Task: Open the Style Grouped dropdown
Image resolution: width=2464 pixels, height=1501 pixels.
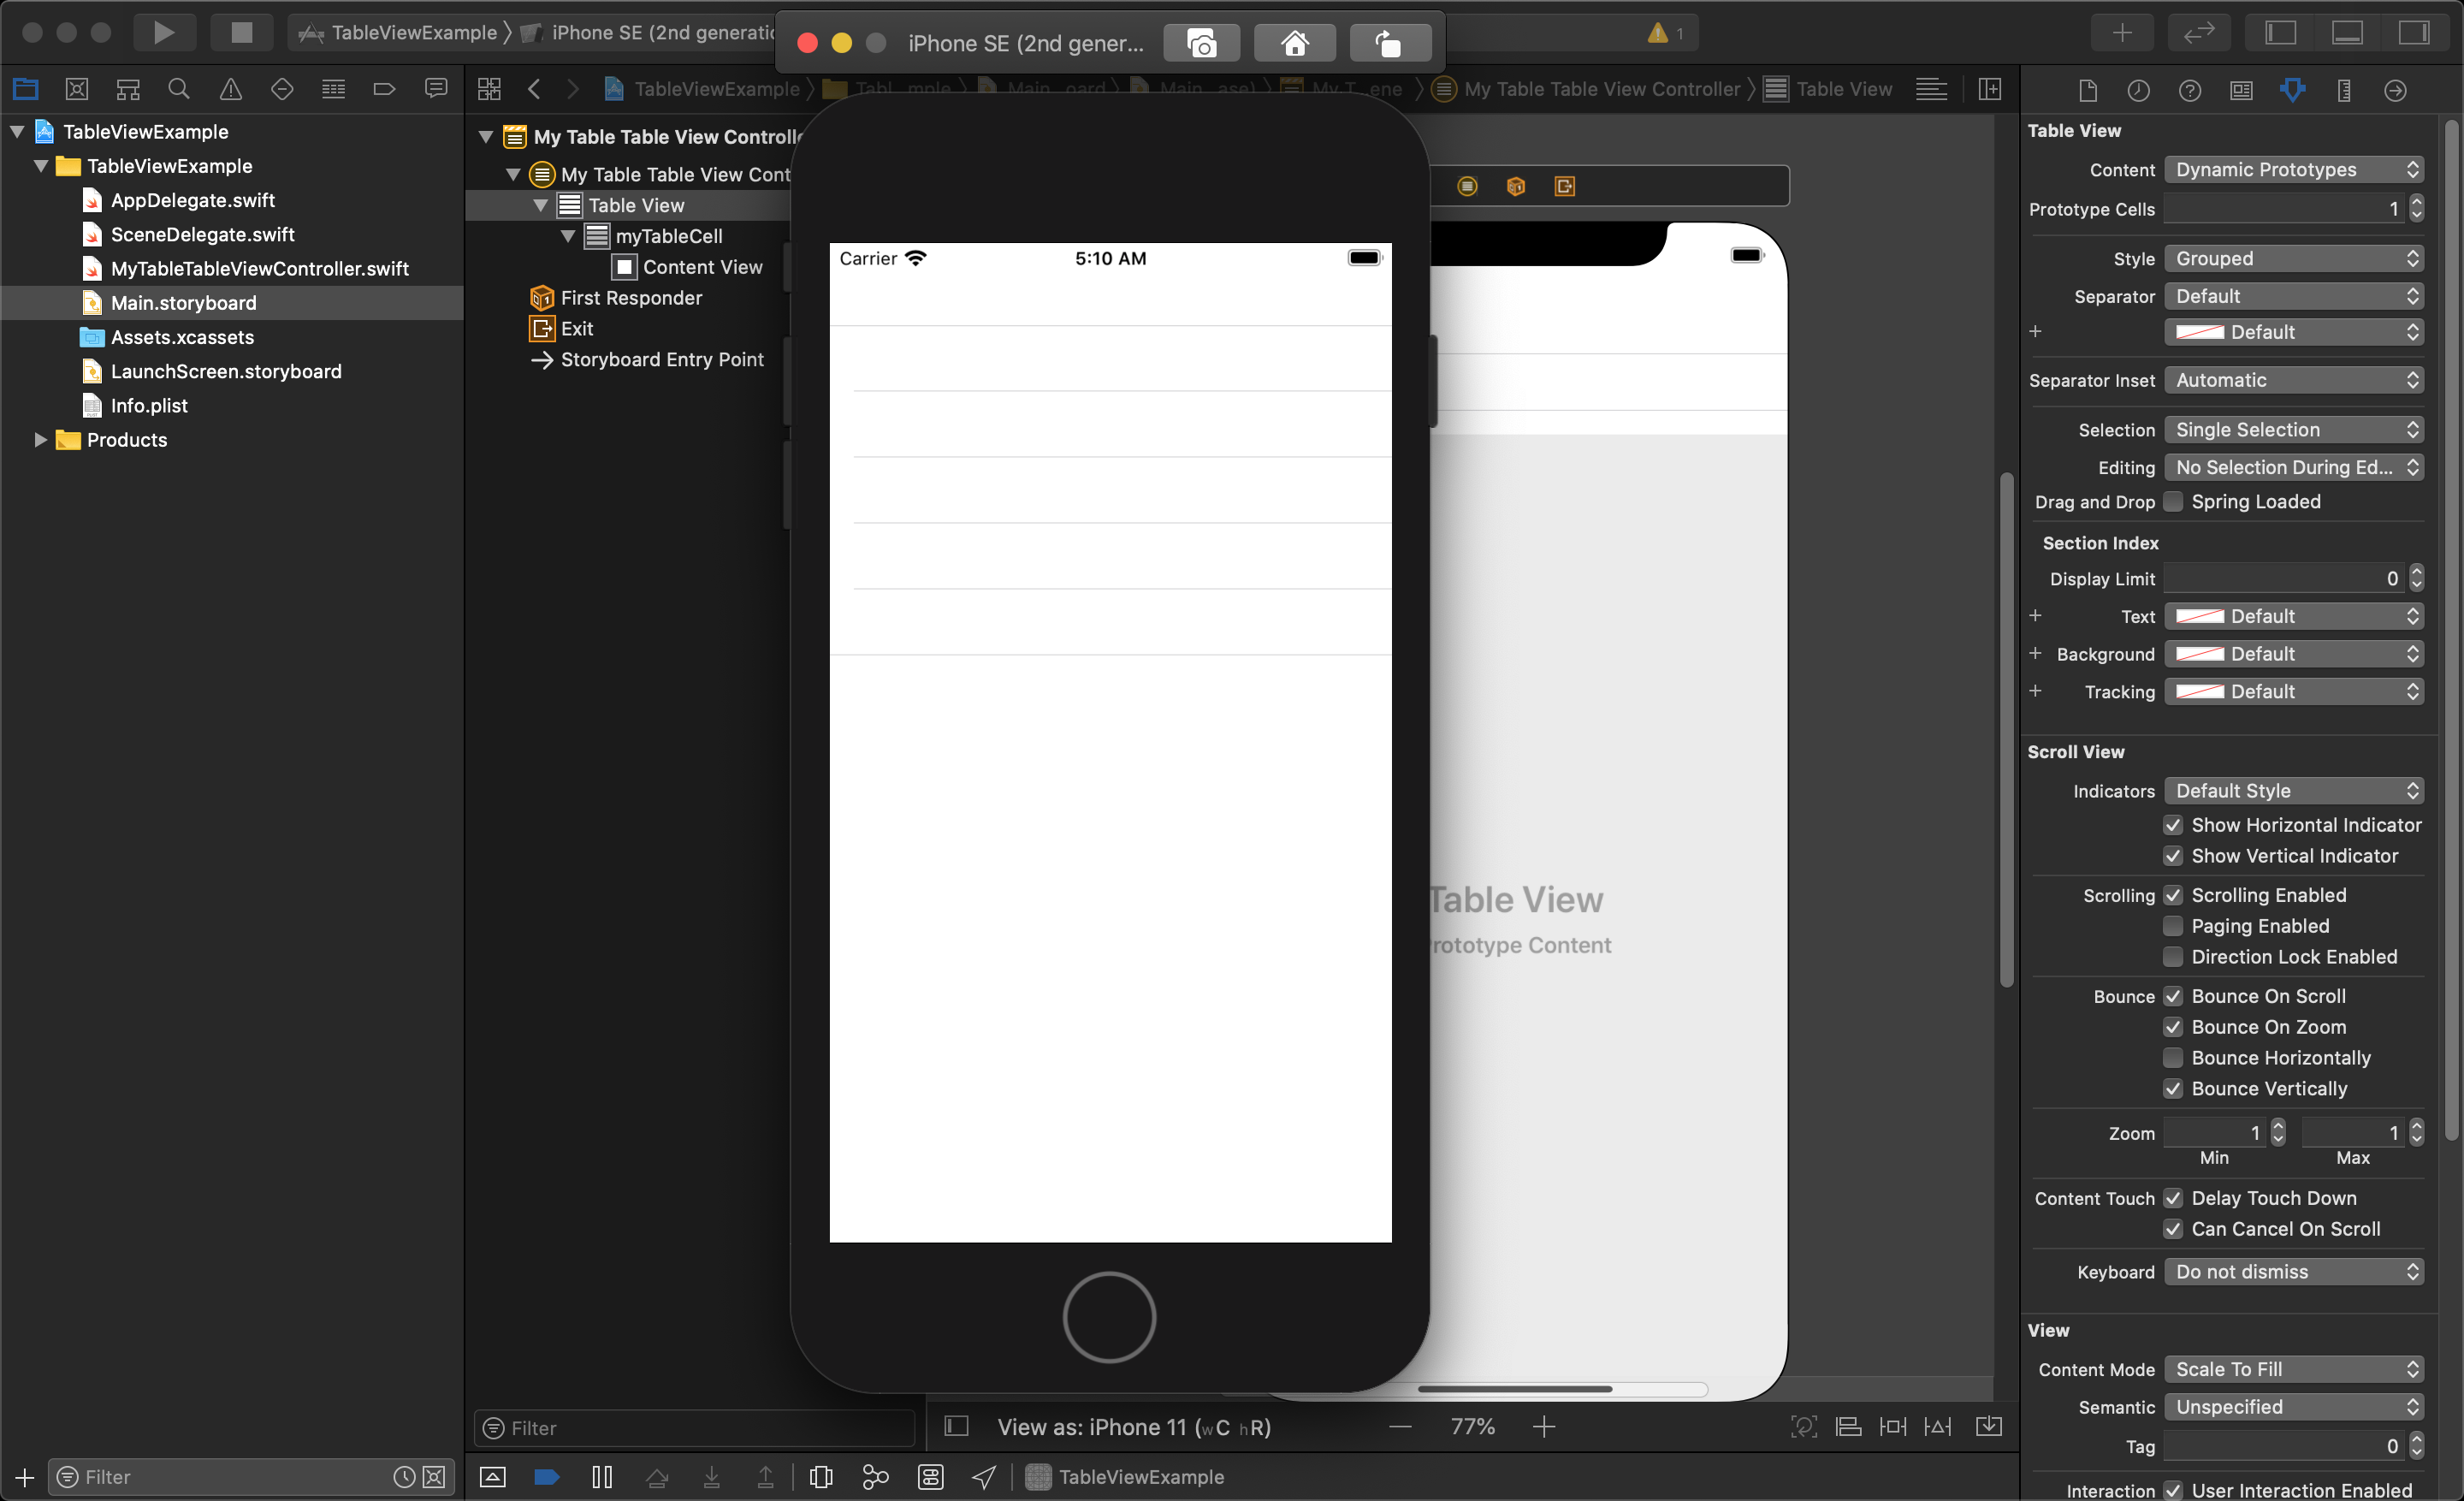Action: [2294, 258]
